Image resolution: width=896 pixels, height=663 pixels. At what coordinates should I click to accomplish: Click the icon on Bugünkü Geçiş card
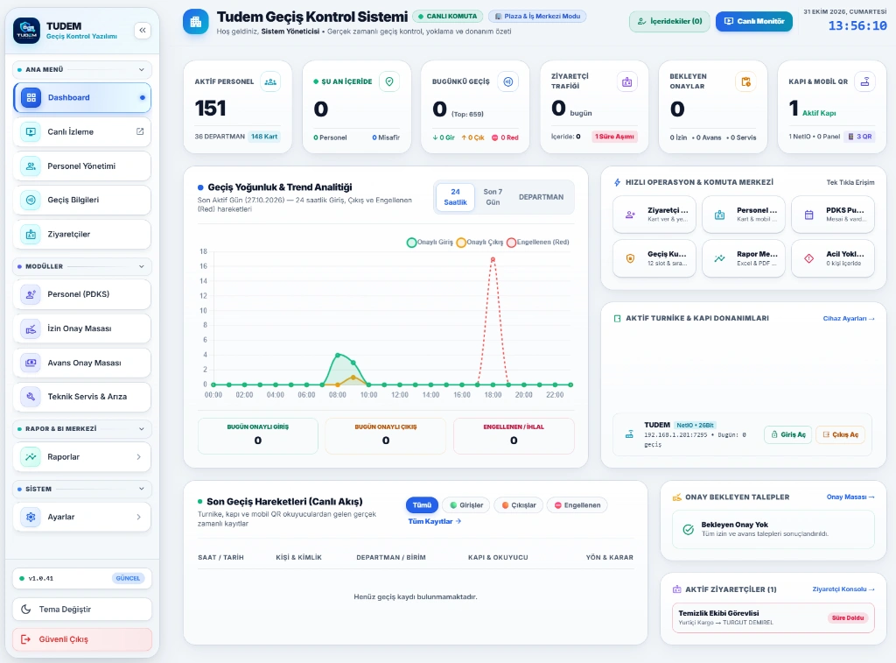(x=508, y=81)
